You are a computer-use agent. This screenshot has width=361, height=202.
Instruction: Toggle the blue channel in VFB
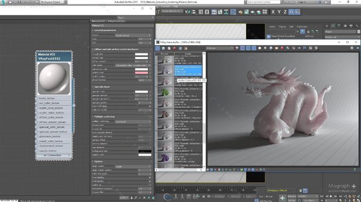(253, 48)
